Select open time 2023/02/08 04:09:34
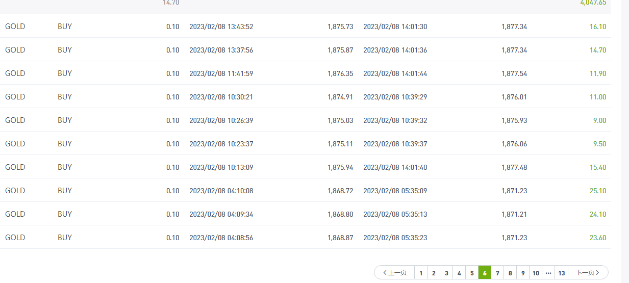This screenshot has height=283, width=629. pyautogui.click(x=221, y=214)
